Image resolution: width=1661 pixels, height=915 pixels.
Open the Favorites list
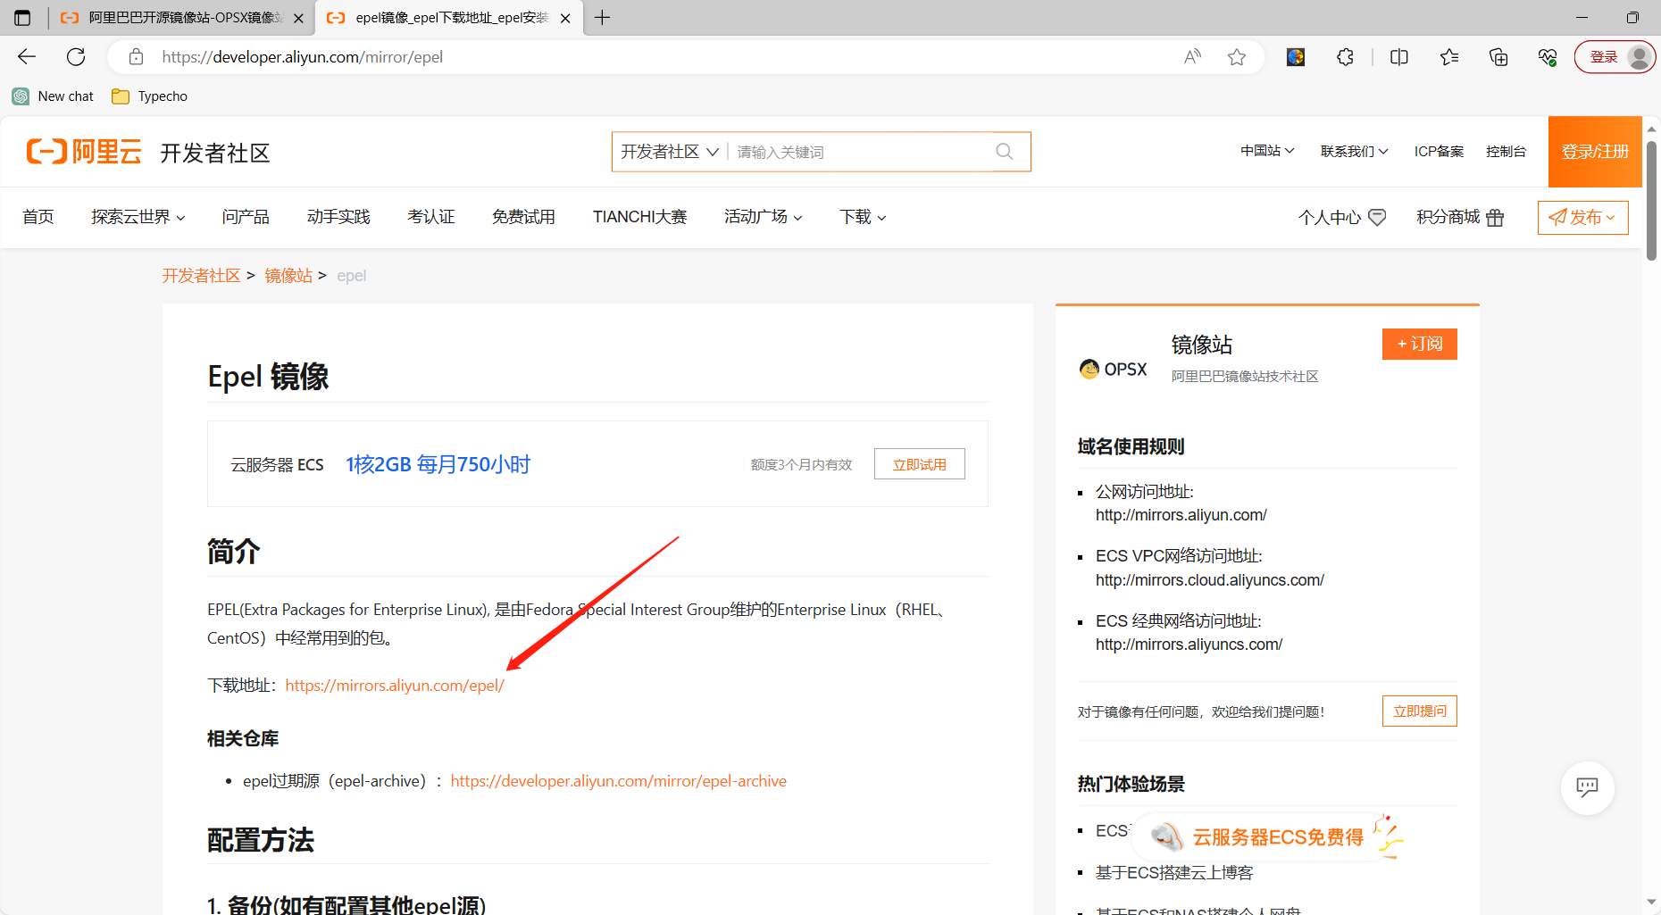(x=1449, y=57)
